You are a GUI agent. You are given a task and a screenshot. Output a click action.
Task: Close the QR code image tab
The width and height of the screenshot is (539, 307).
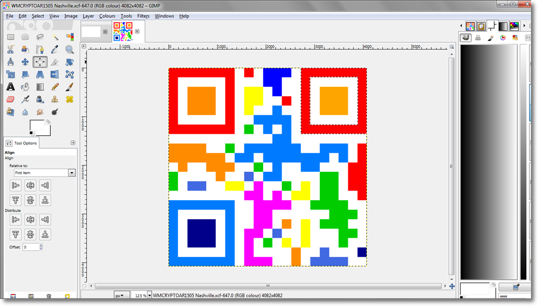tap(137, 31)
